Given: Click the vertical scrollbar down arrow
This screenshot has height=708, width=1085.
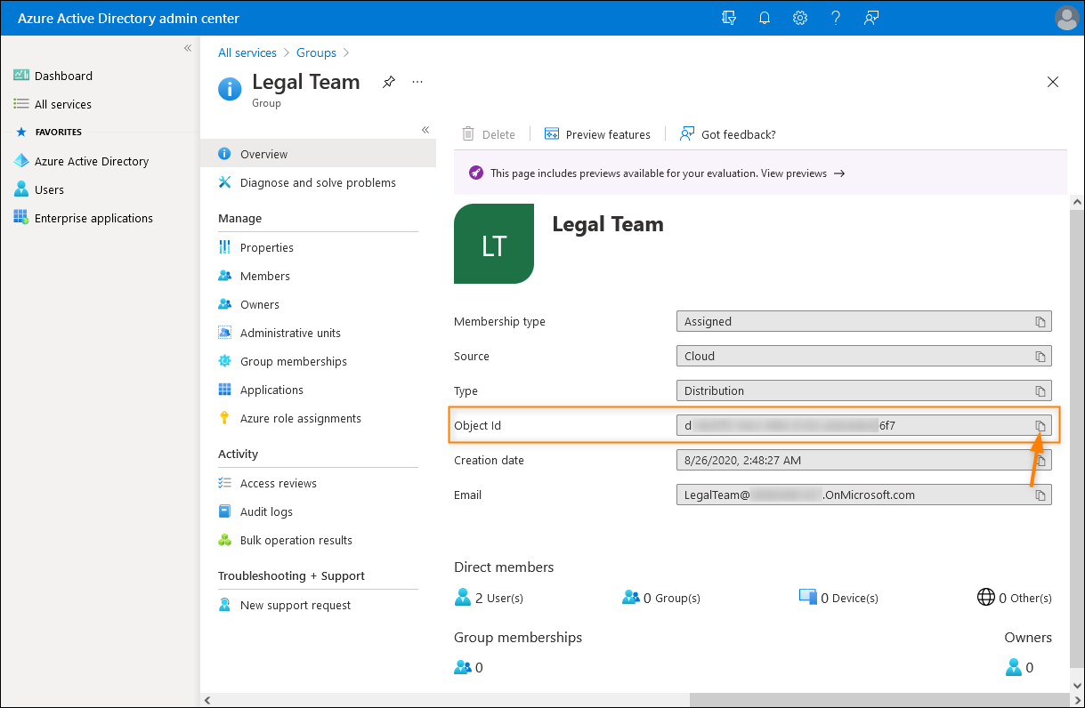Looking at the screenshot, I should [1078, 685].
